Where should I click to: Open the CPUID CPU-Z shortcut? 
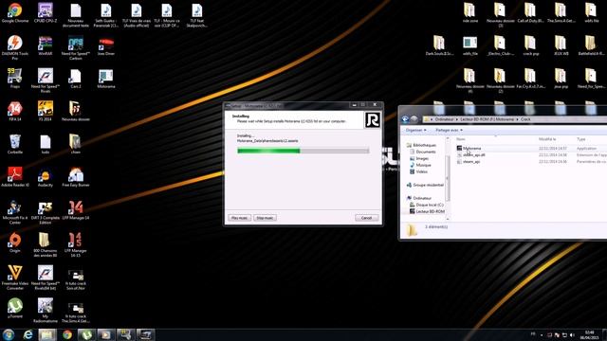[46, 12]
